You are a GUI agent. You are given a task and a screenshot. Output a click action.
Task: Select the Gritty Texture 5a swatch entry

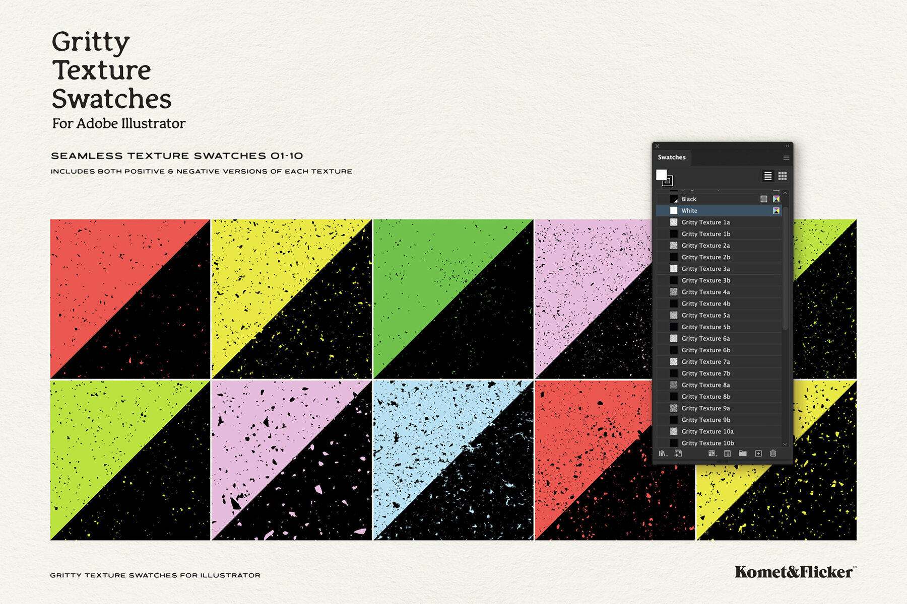coord(705,315)
